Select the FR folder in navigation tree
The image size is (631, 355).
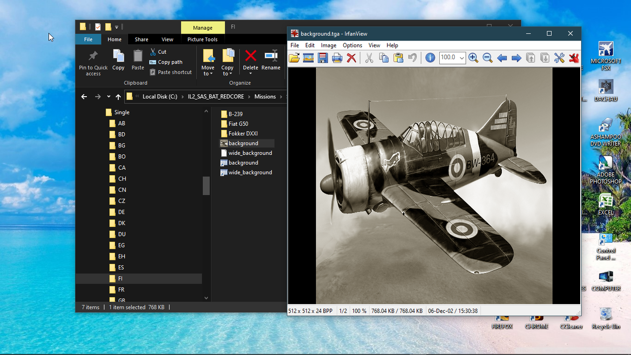coord(117,290)
